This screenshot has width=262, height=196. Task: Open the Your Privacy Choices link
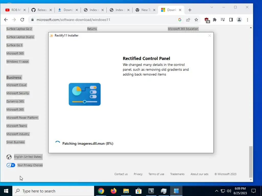click(x=30, y=165)
